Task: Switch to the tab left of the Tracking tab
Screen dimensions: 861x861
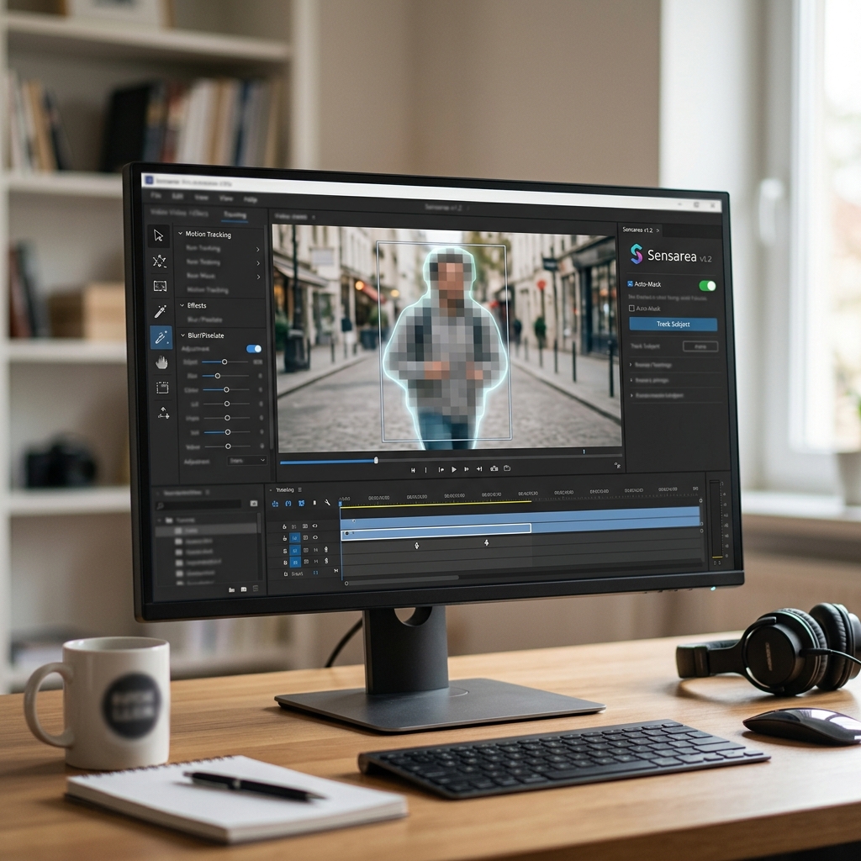Action: (x=179, y=213)
